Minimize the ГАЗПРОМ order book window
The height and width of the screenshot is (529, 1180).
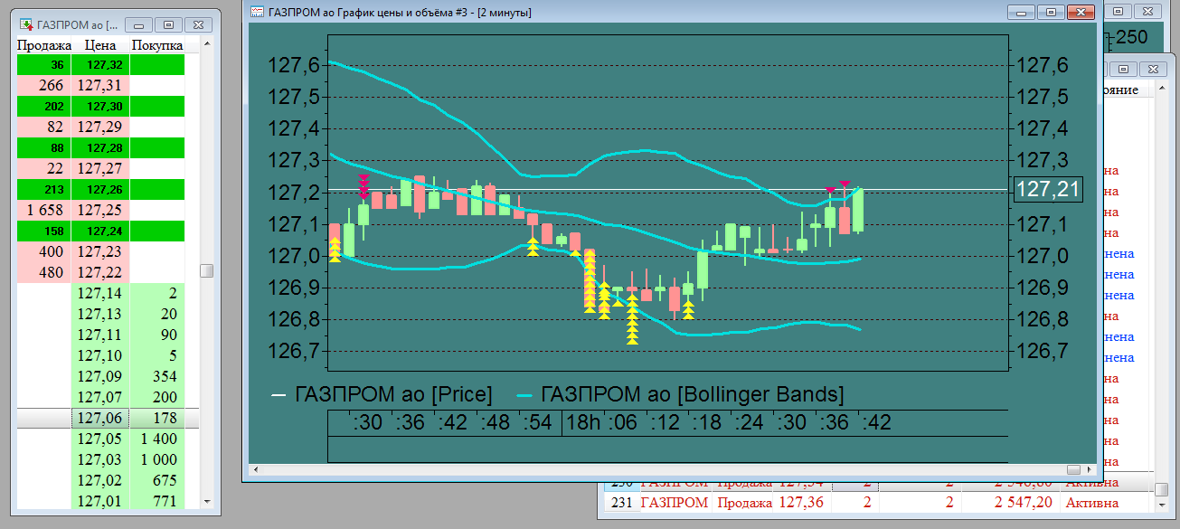[x=138, y=24]
